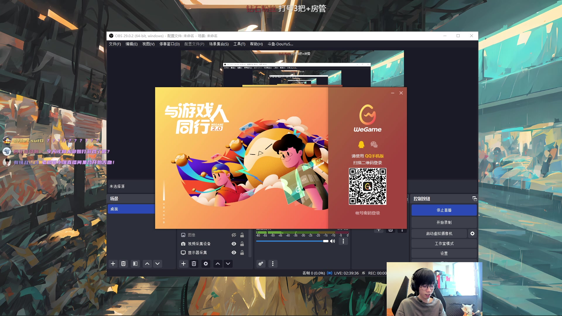Click the webcam overlay thumbnail
The image size is (562, 316).
(434, 289)
